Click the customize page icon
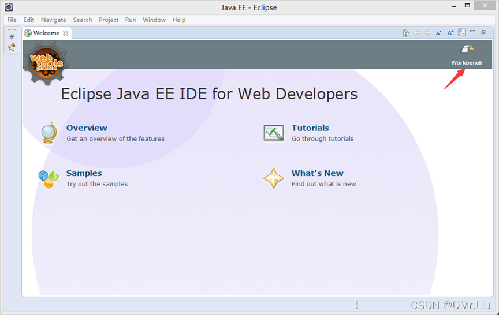Viewport: 499px width, 315px height. click(x=462, y=32)
